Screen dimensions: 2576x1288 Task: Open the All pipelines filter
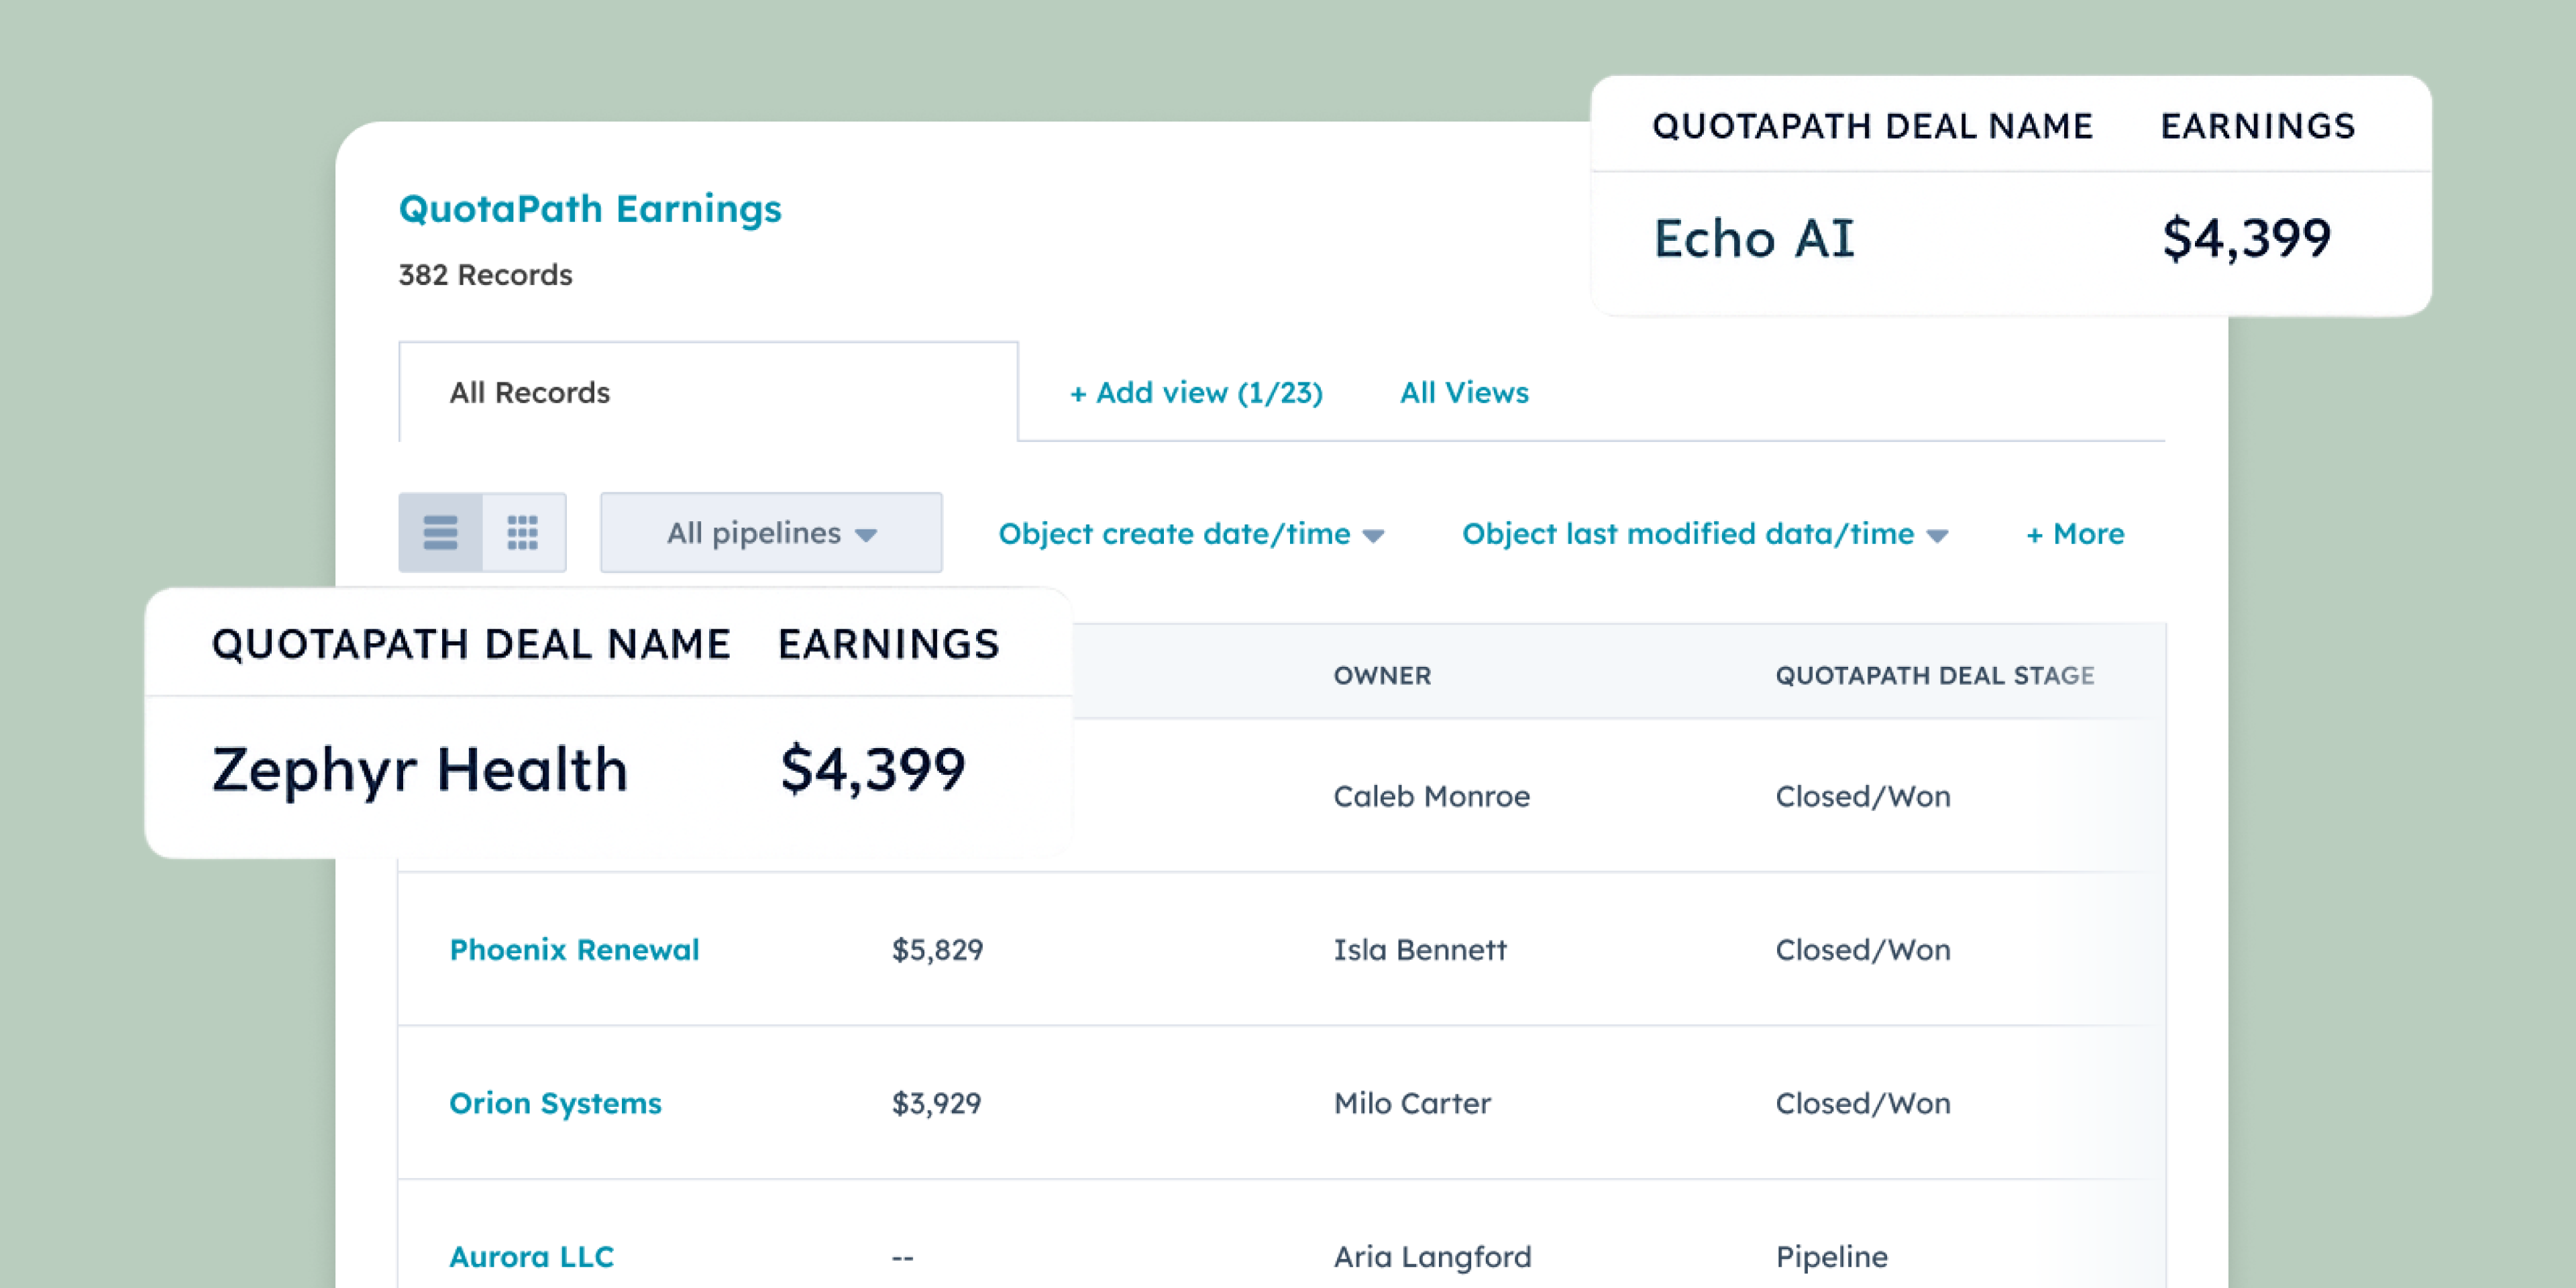(x=770, y=533)
